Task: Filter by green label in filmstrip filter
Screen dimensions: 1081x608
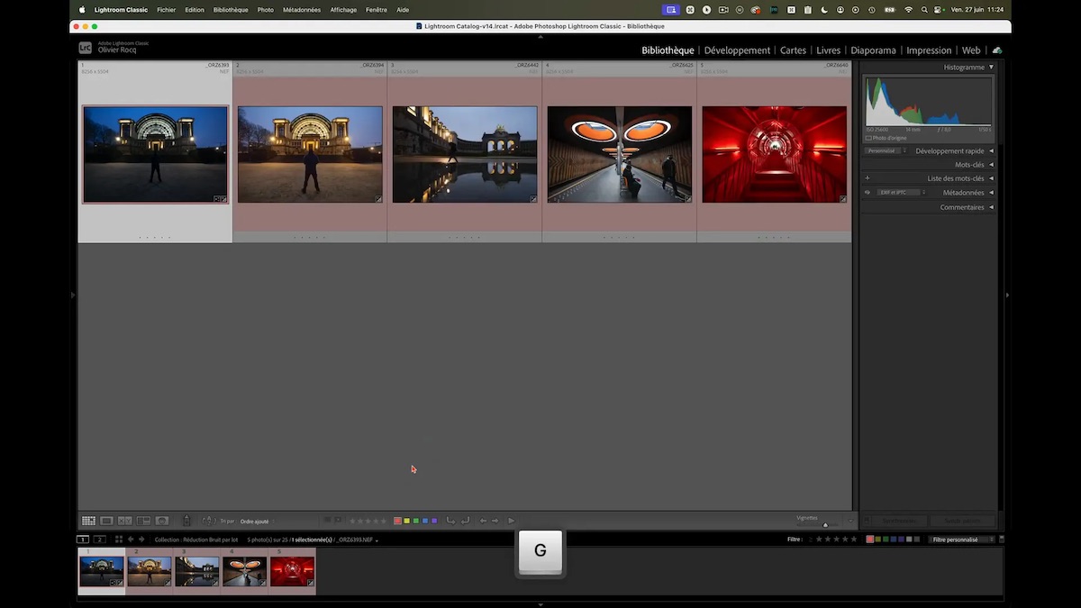Action: point(886,540)
